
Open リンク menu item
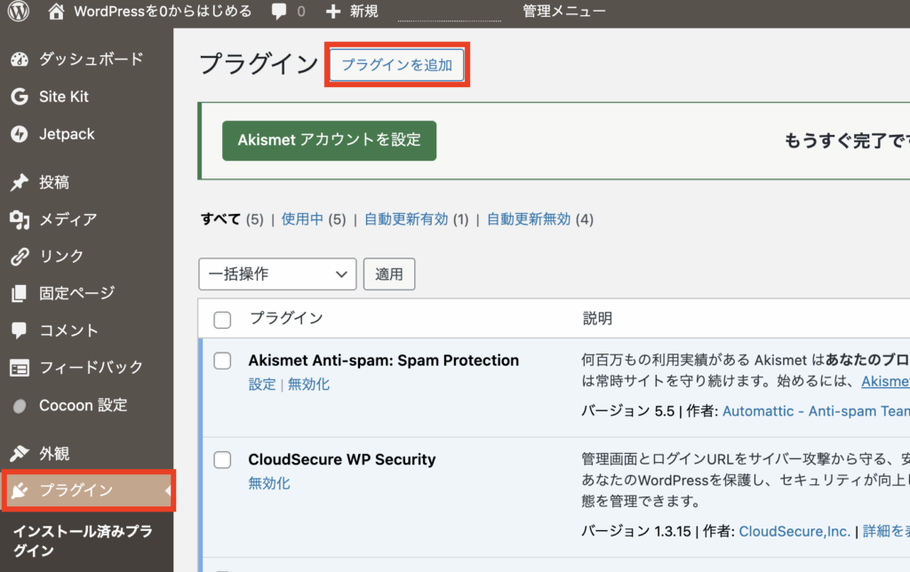coord(61,257)
